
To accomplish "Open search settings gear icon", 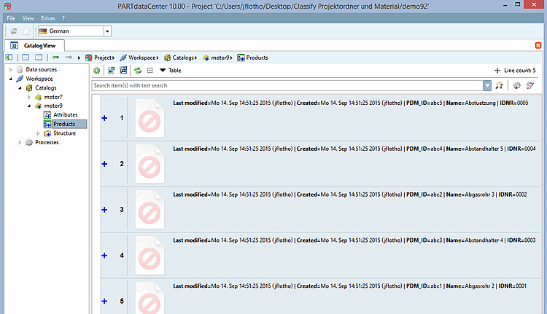I will point(516,85).
